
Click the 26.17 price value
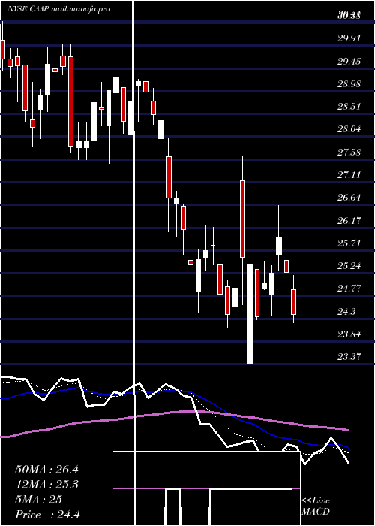349,221
